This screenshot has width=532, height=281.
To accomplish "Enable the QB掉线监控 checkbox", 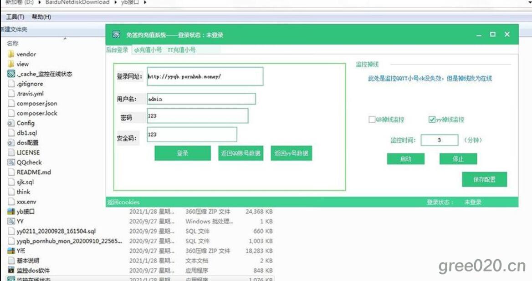I will click(372, 120).
